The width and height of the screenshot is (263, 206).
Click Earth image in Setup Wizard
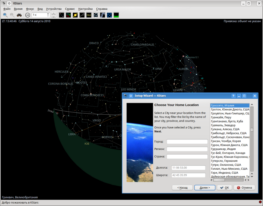click(x=140, y=142)
